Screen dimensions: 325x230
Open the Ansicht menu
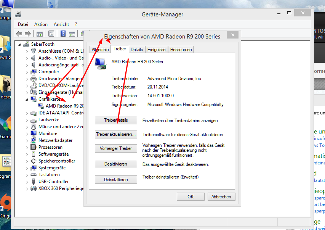(x=61, y=24)
